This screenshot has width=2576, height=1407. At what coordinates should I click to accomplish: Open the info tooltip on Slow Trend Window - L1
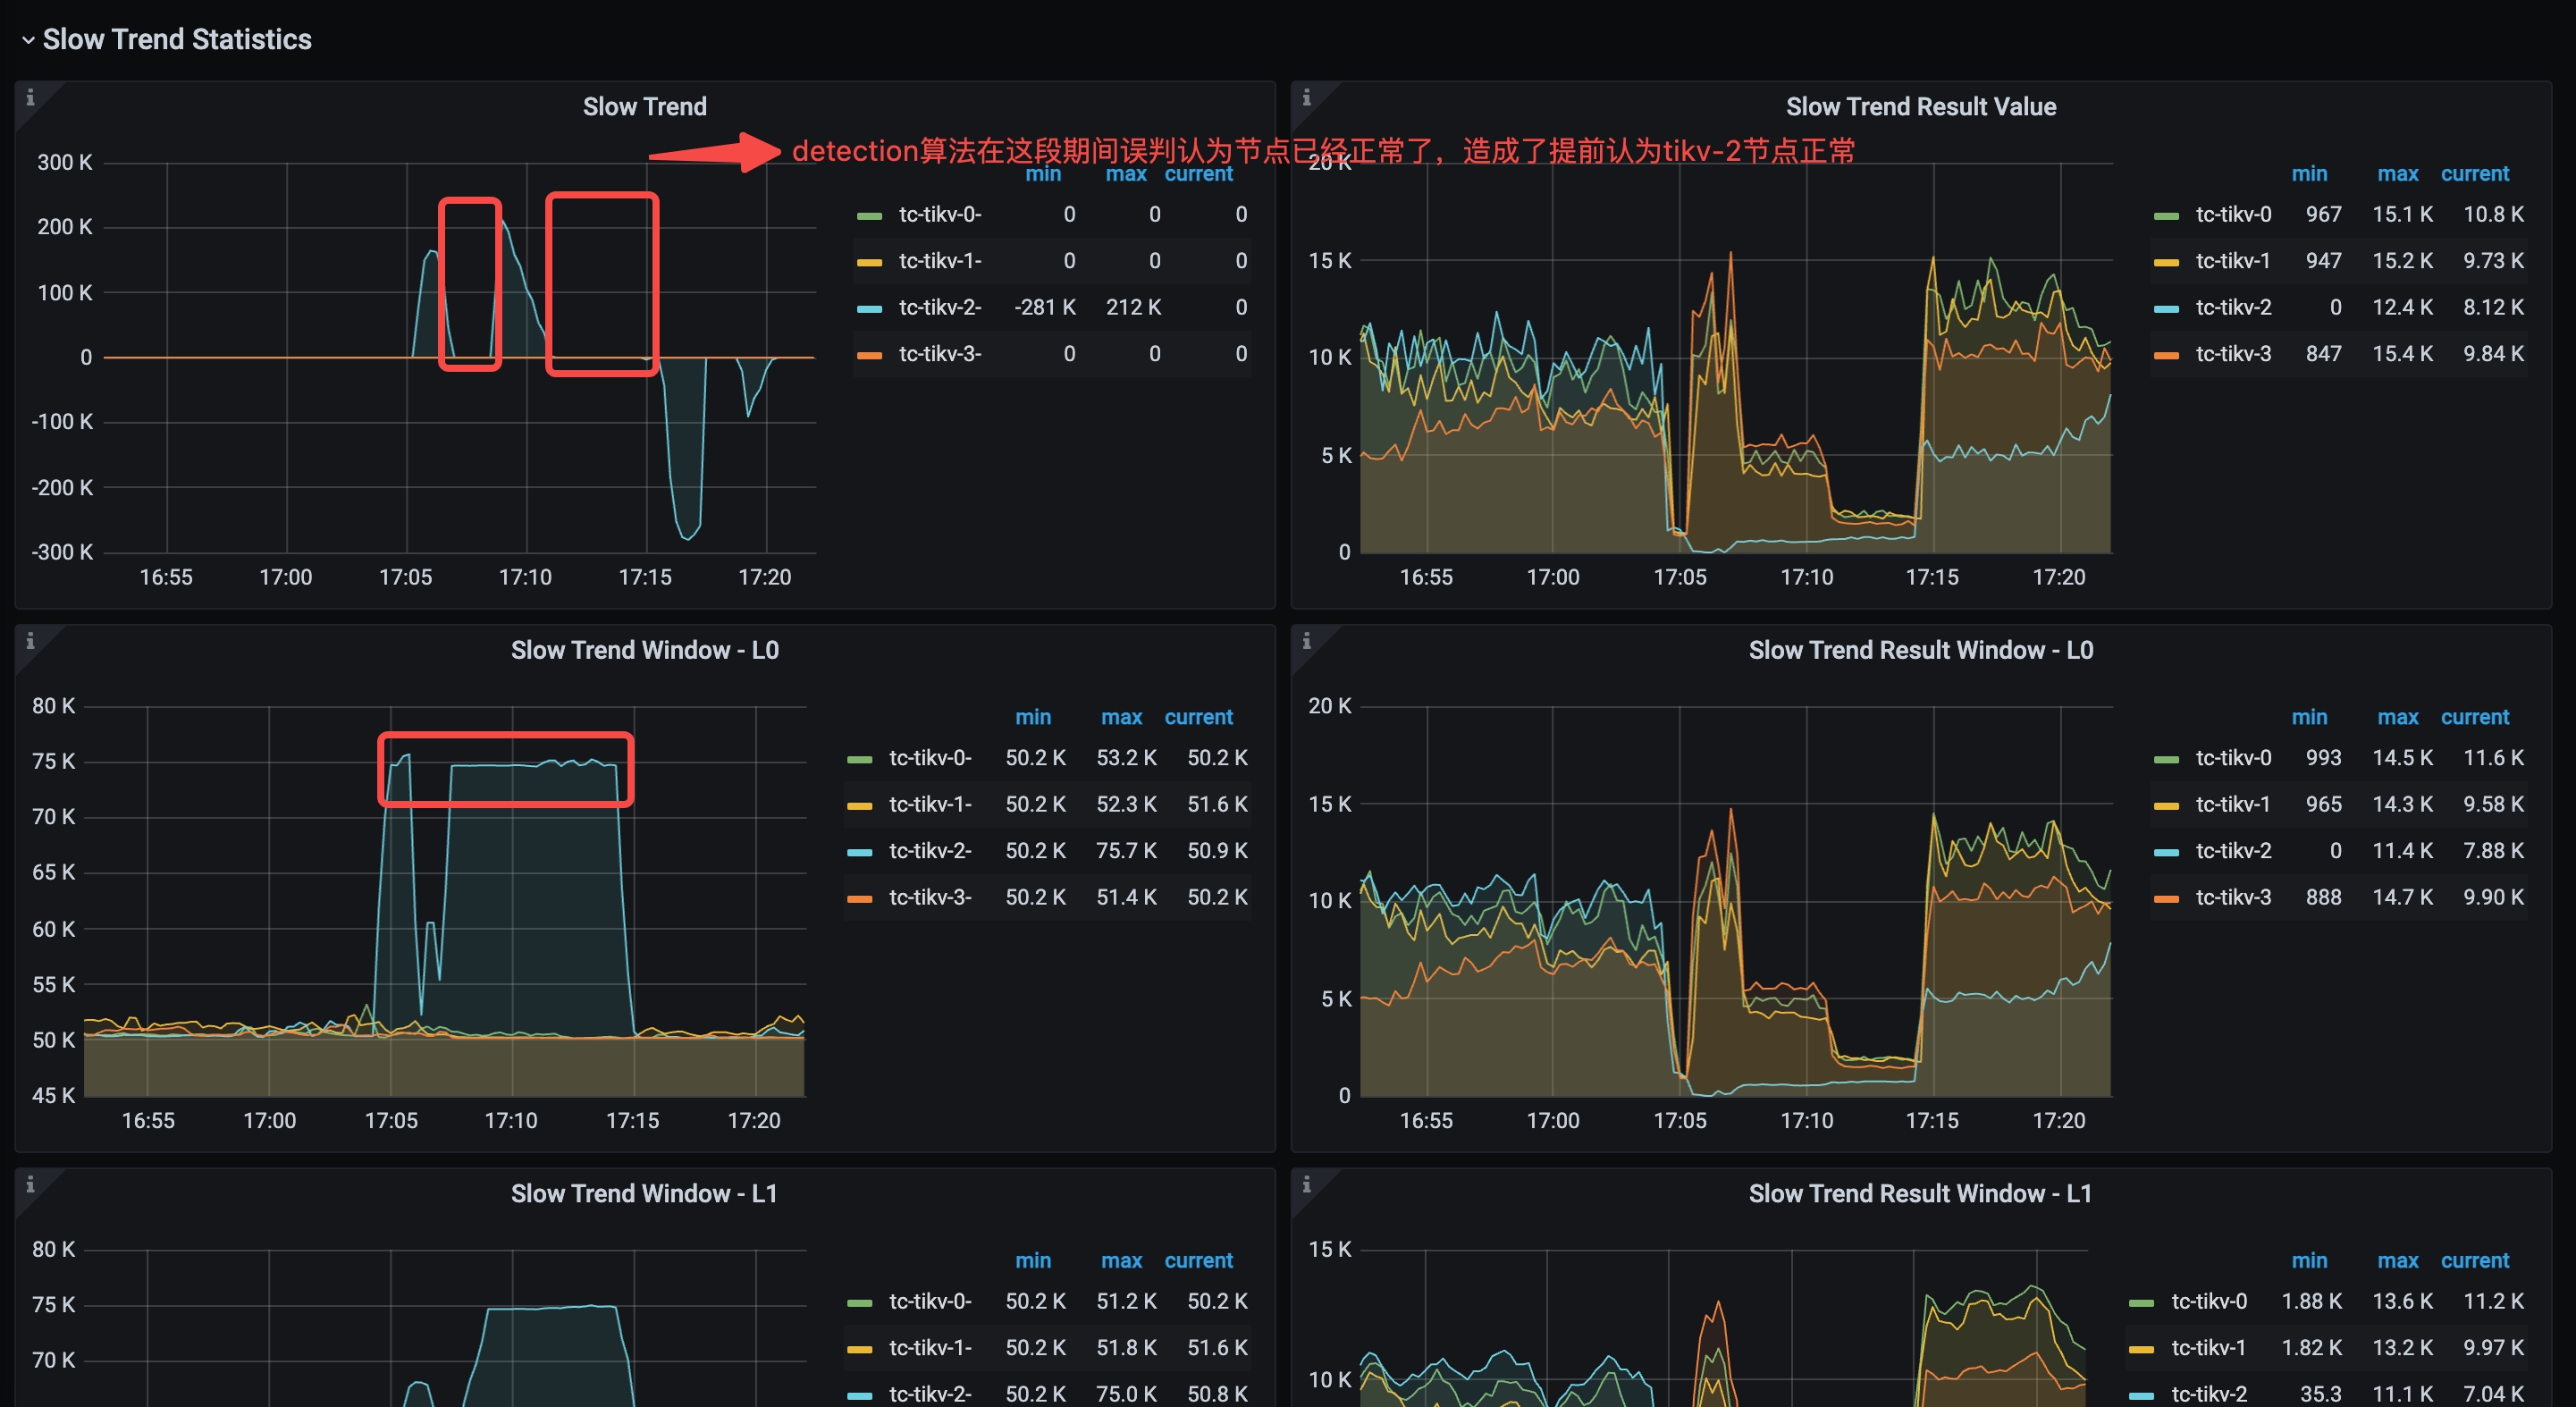point(31,1184)
